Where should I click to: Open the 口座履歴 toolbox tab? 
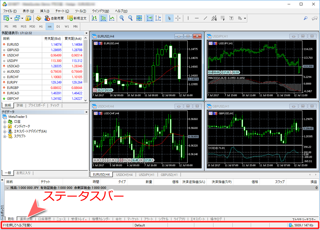(44, 219)
